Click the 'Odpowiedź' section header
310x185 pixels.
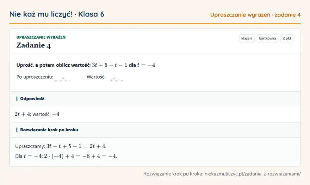click(155, 99)
